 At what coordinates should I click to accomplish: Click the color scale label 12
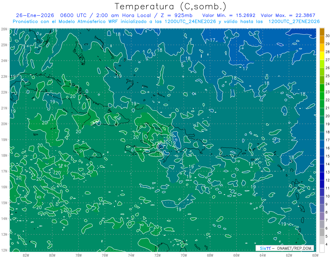pyautogui.click(x=328, y=180)
